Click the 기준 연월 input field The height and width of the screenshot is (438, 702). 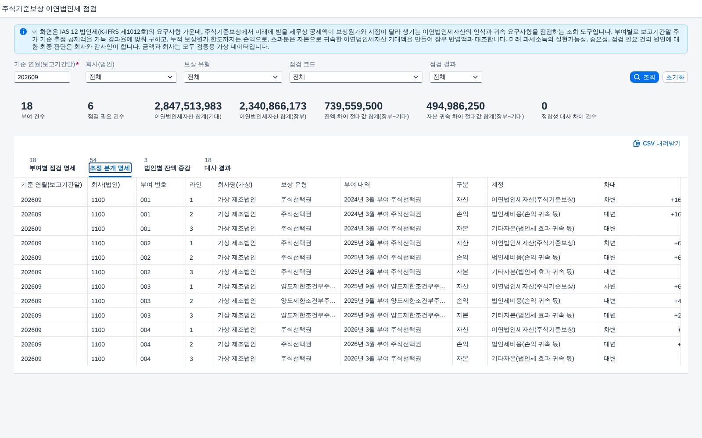pos(42,77)
